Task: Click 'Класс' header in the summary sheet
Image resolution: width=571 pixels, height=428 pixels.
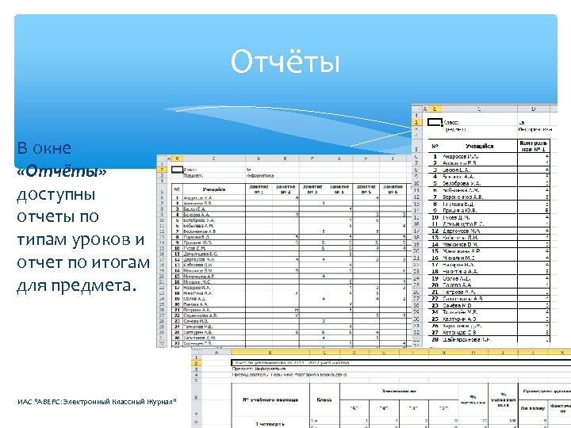Action: coord(324,399)
